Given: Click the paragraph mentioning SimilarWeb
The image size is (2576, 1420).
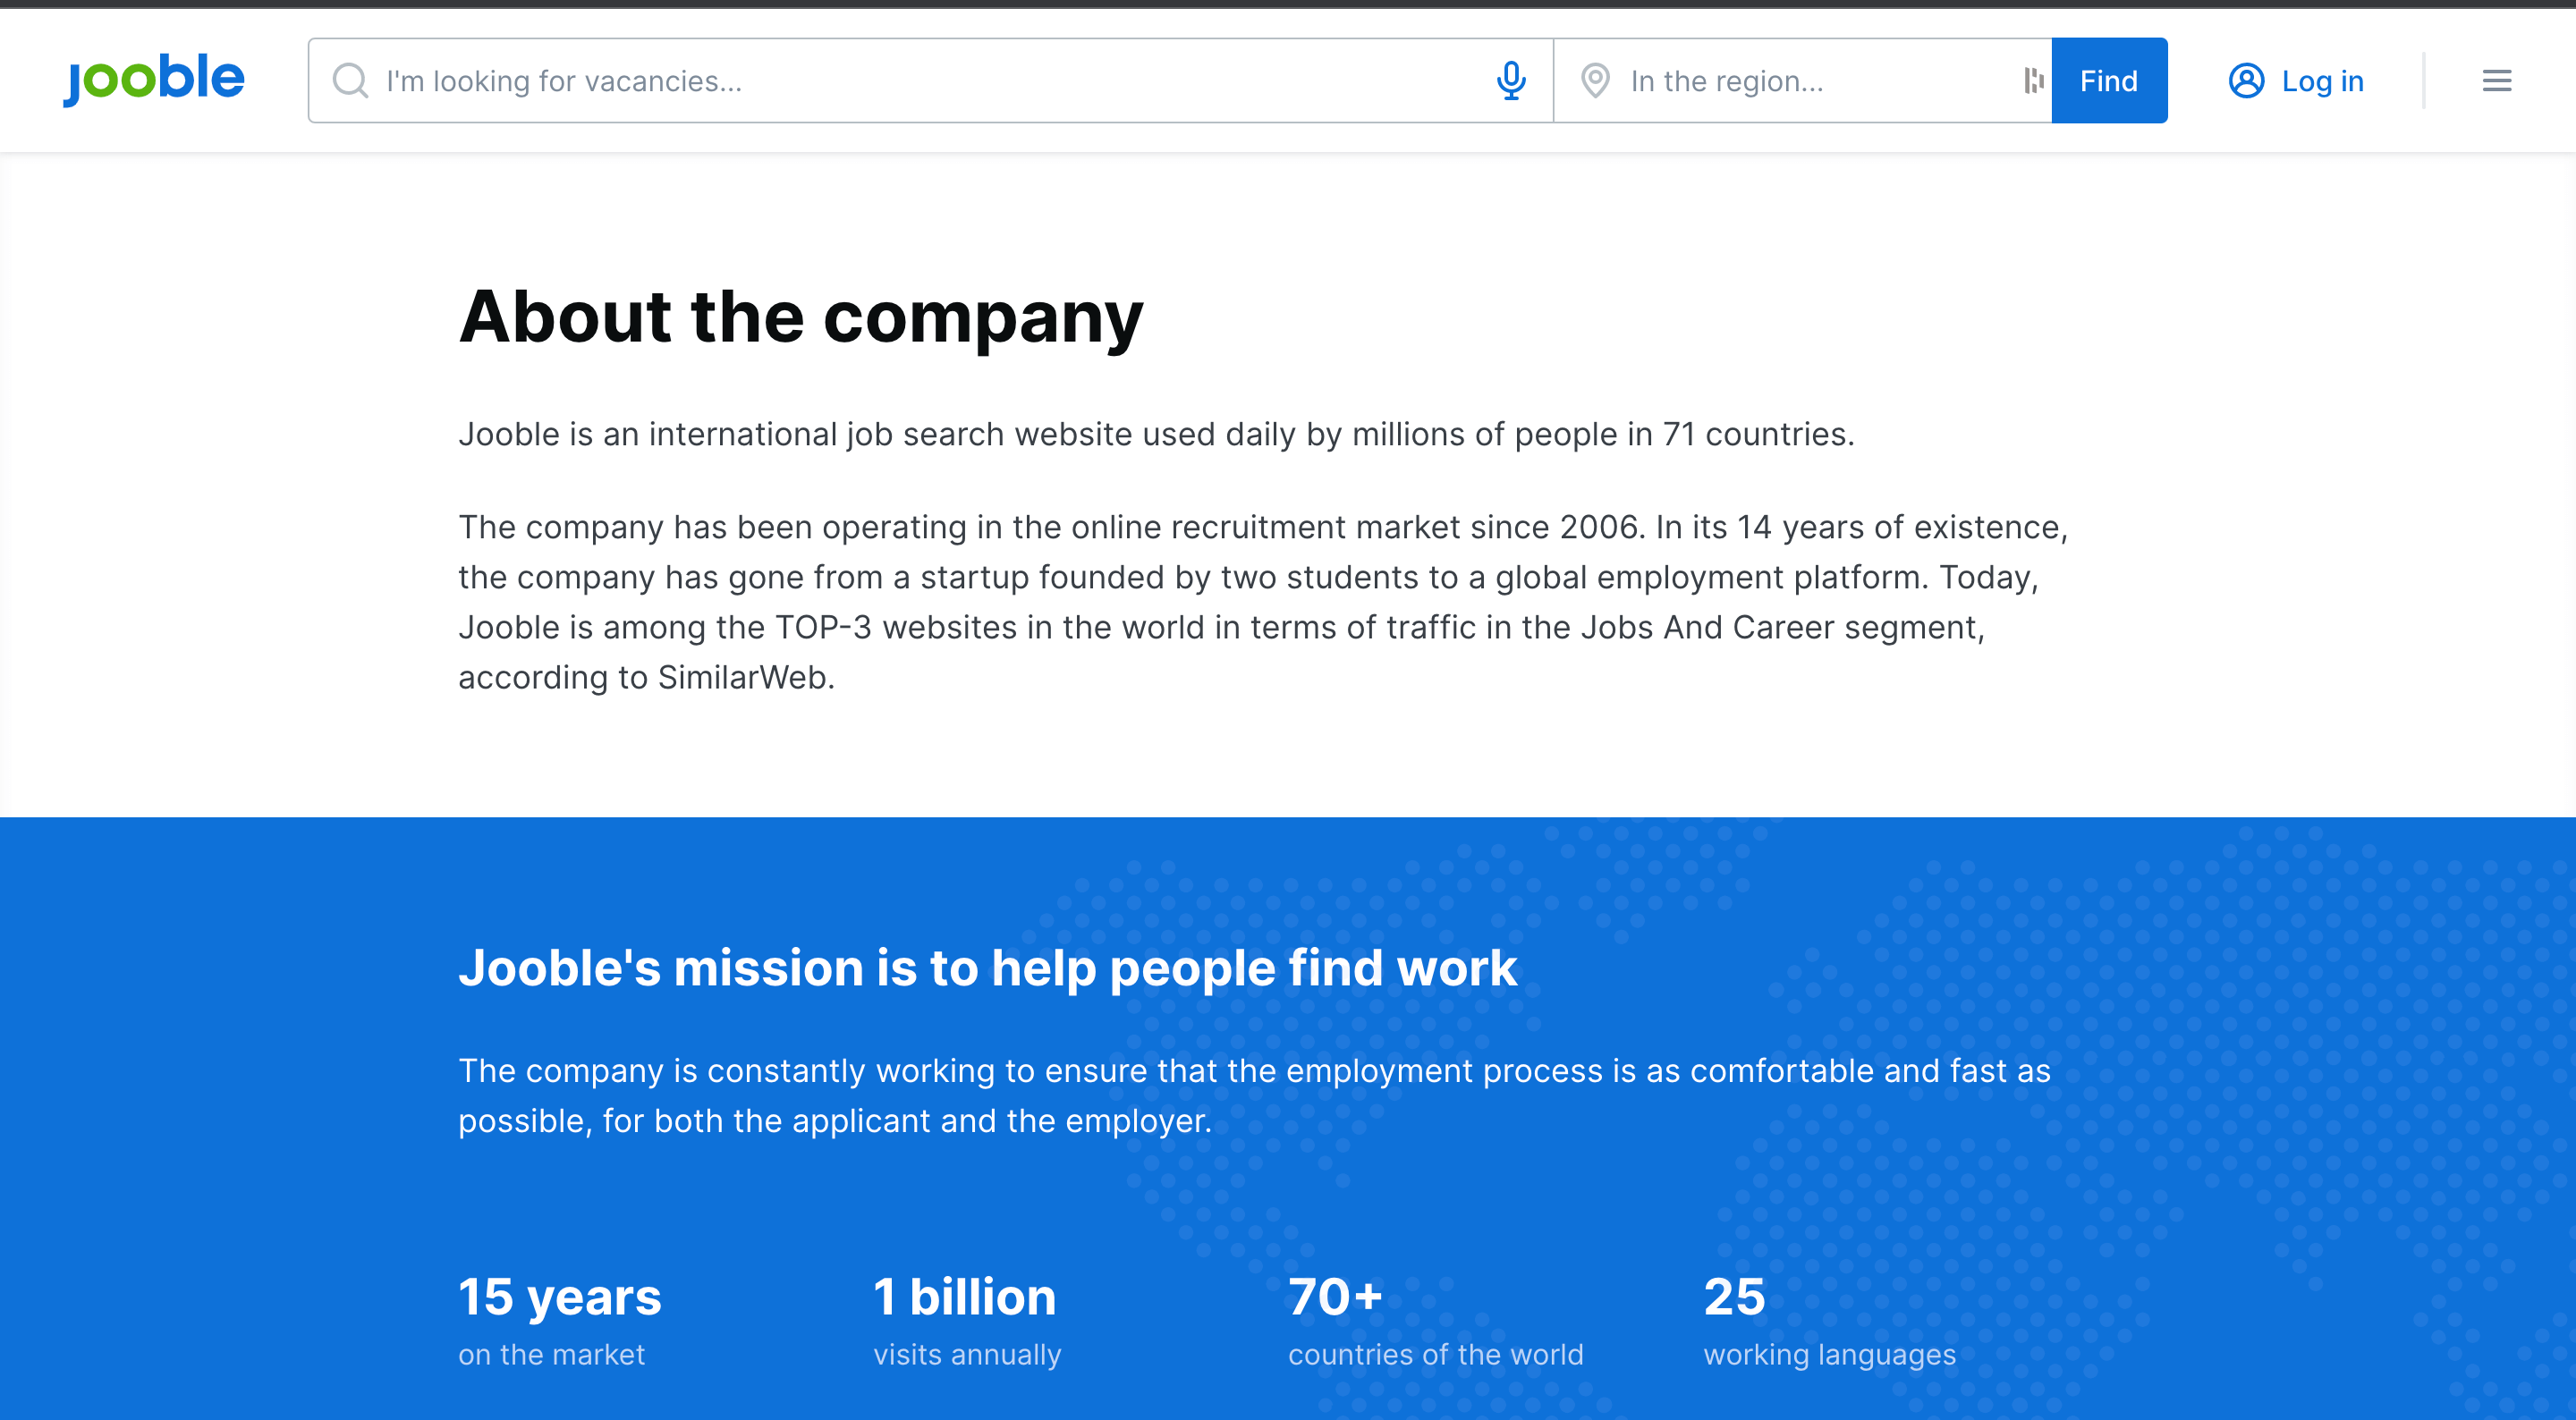Looking at the screenshot, I should [1262, 602].
